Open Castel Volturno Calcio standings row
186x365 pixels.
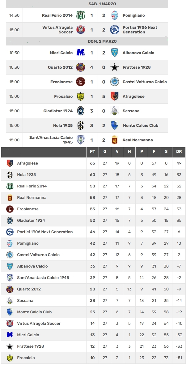[93, 255]
